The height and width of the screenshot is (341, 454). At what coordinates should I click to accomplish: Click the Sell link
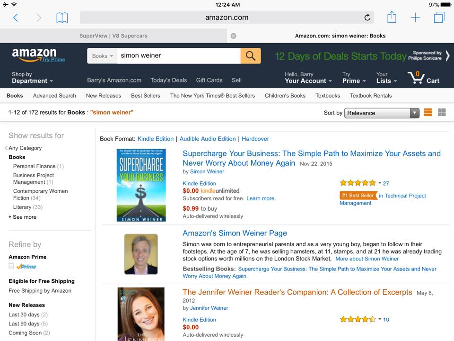tap(236, 81)
